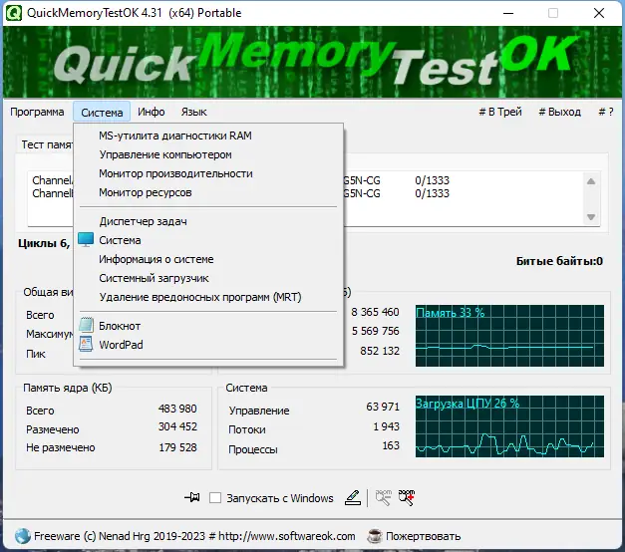Run Удаление вредоносных программ (MRT)
Screen dimensions: 625x552
click(208, 297)
